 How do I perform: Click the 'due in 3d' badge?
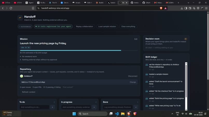25,48
